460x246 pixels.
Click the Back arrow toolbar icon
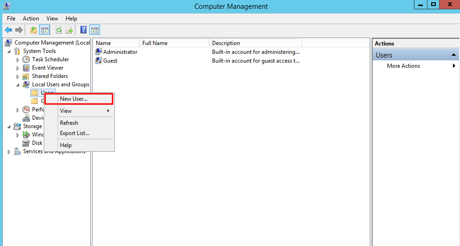point(8,30)
